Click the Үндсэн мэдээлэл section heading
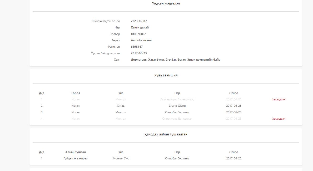The width and height of the screenshot is (313, 171). pos(166,4)
